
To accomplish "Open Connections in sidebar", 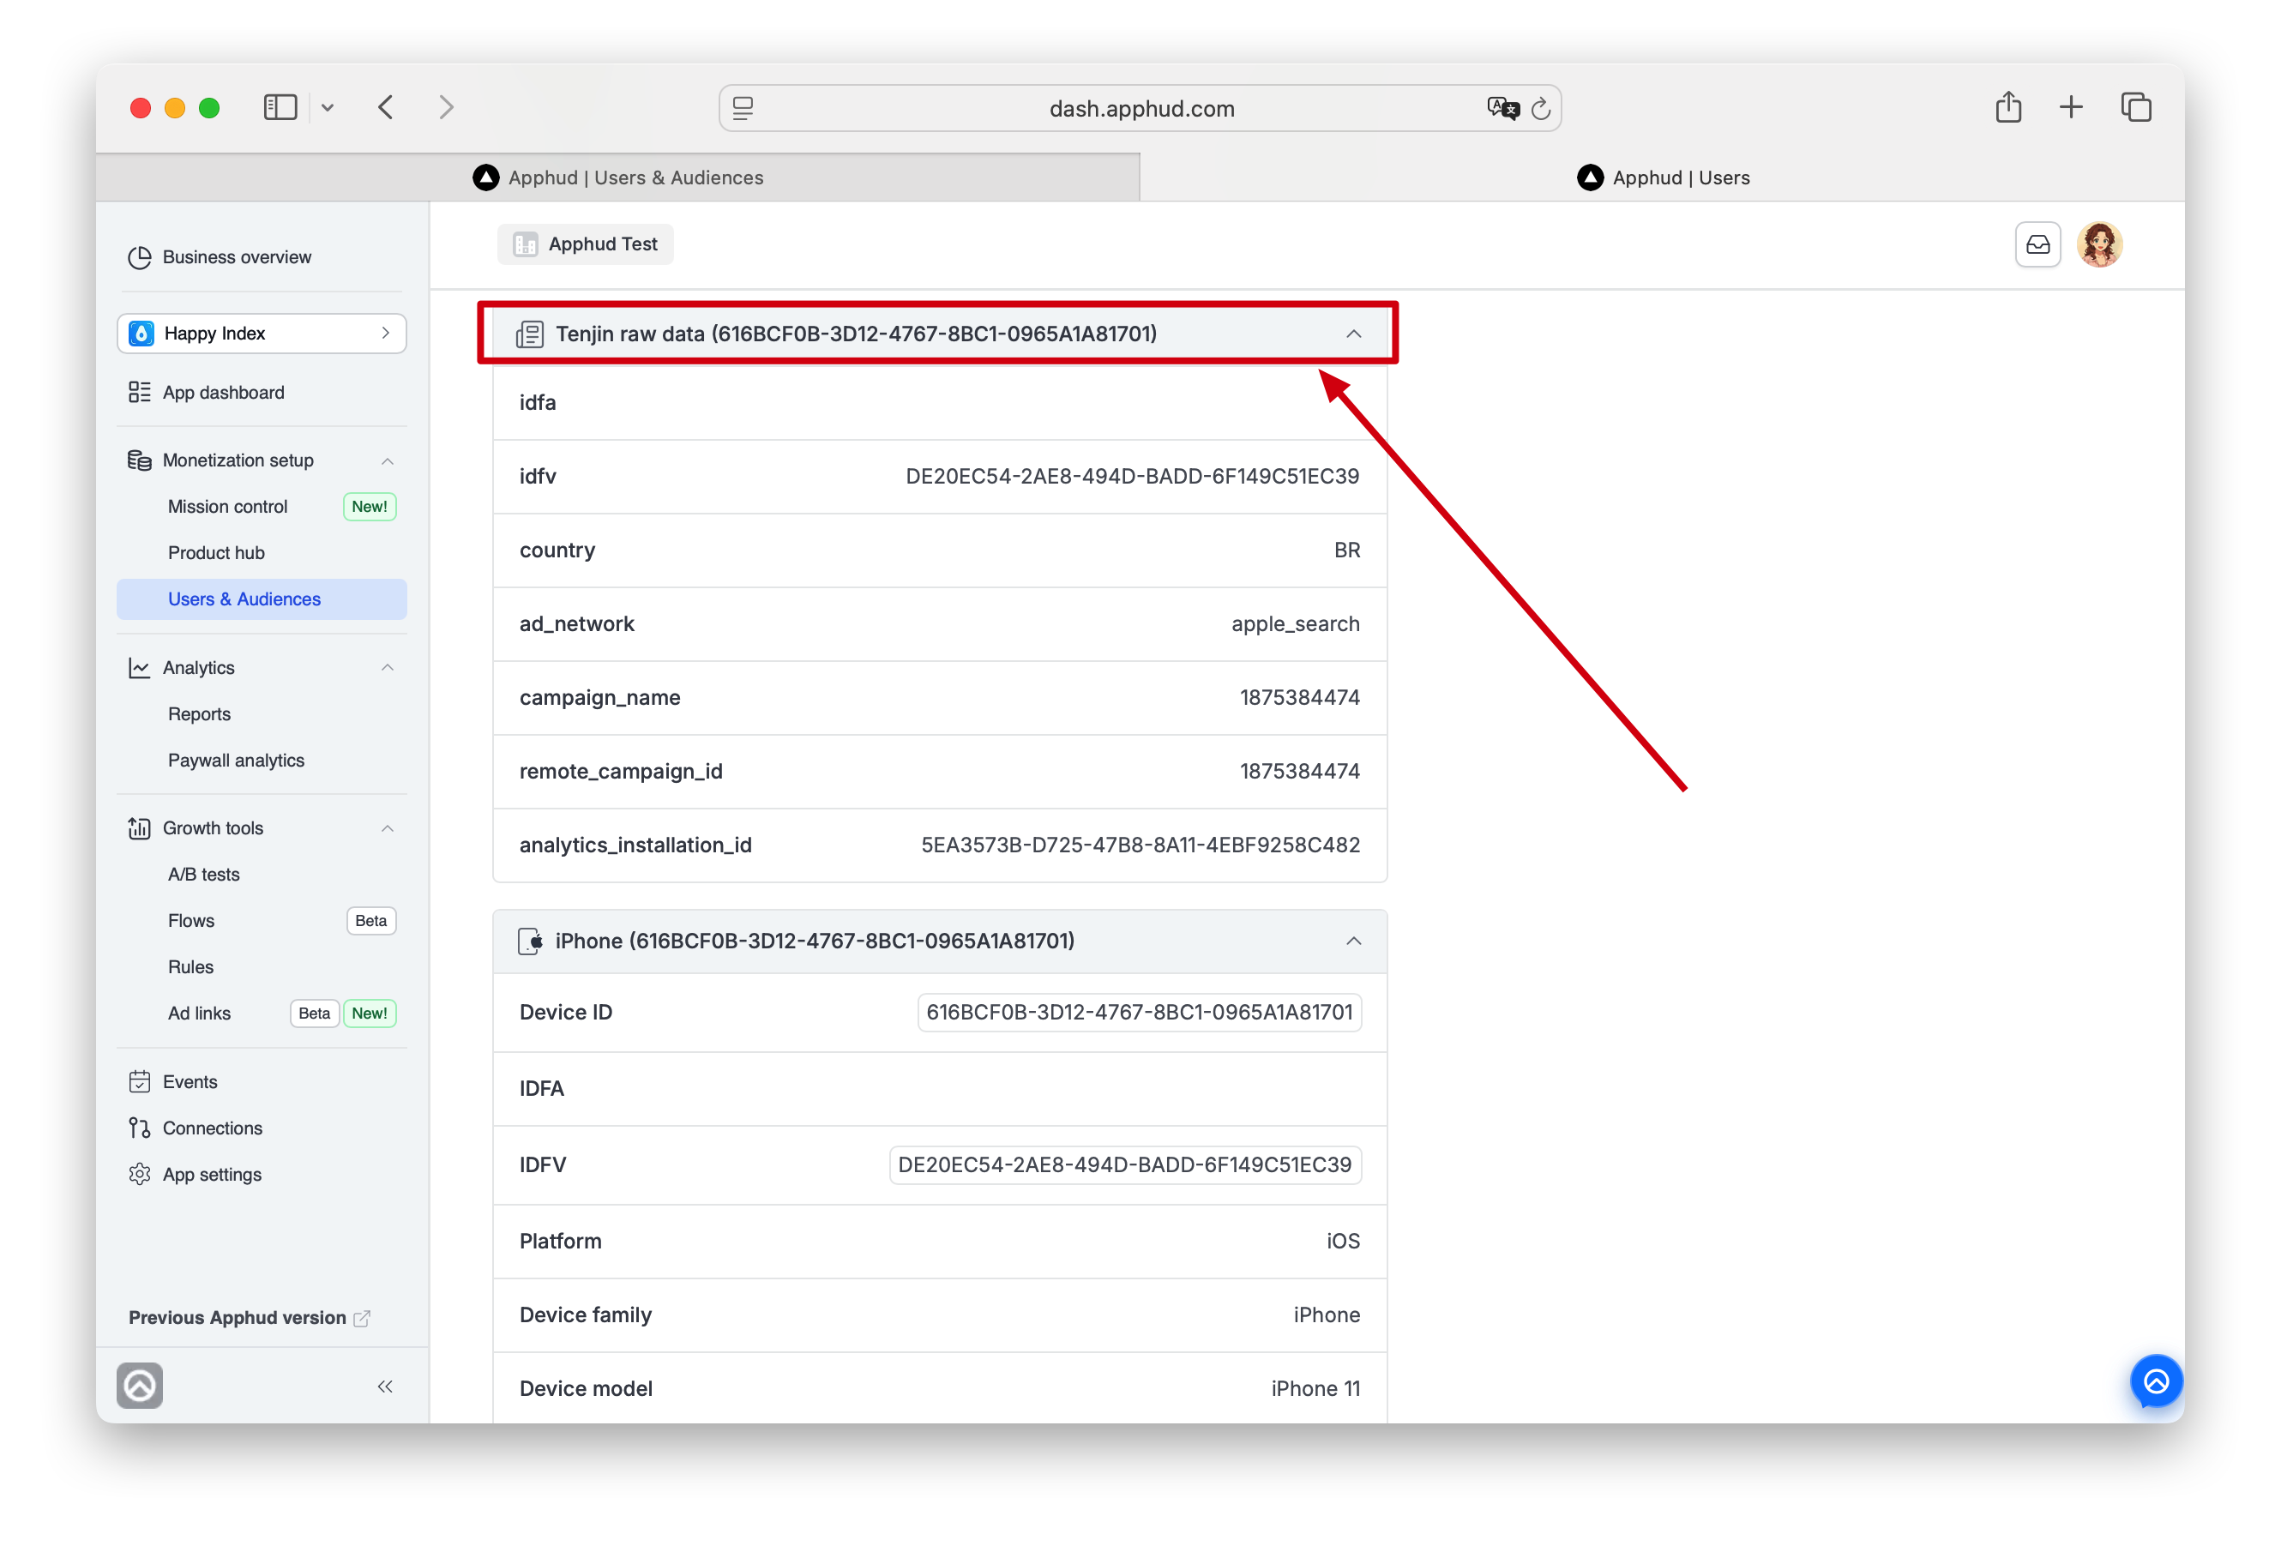I will tap(212, 1128).
